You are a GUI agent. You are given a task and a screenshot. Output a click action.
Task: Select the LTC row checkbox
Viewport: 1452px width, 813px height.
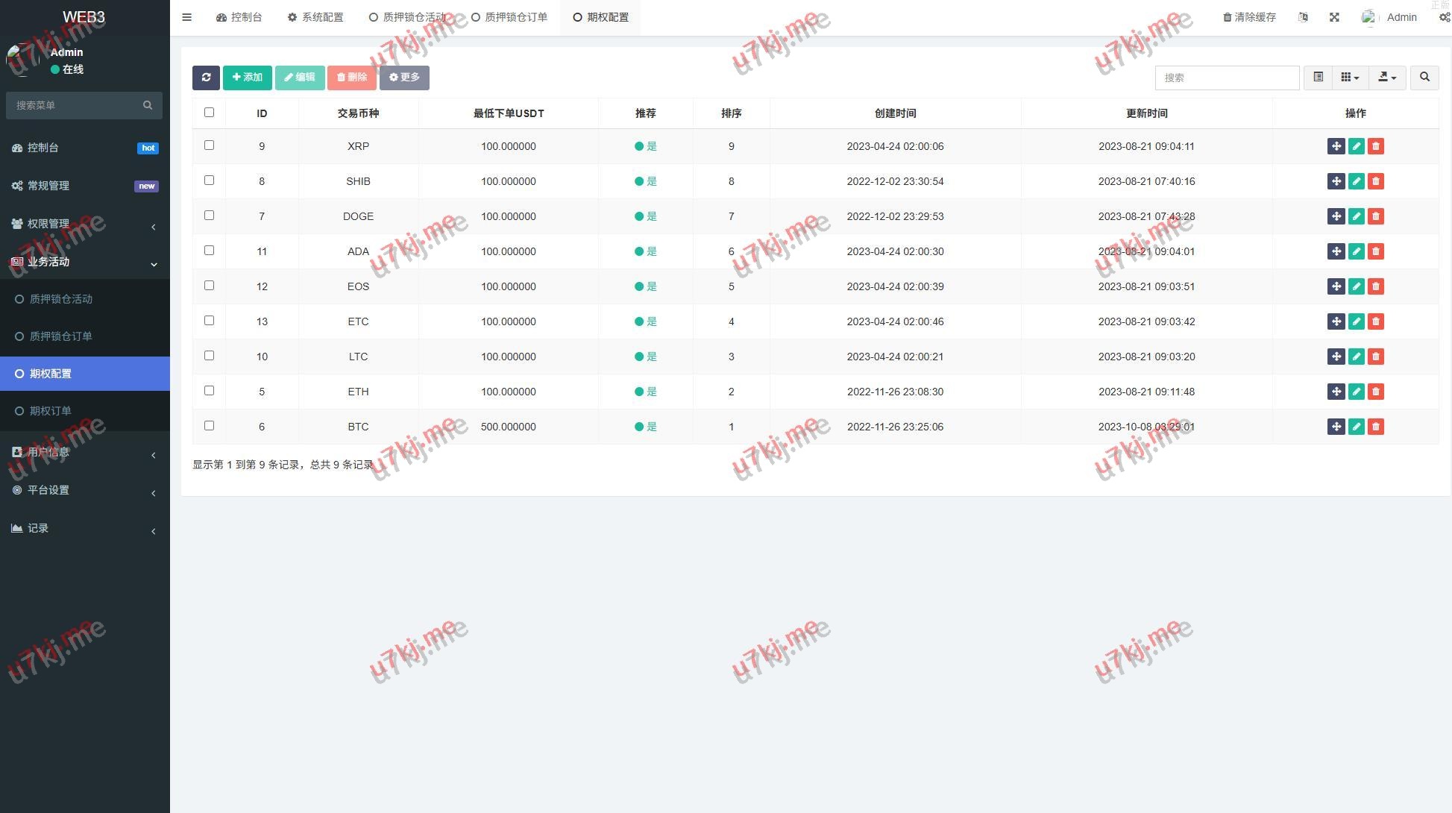(209, 356)
